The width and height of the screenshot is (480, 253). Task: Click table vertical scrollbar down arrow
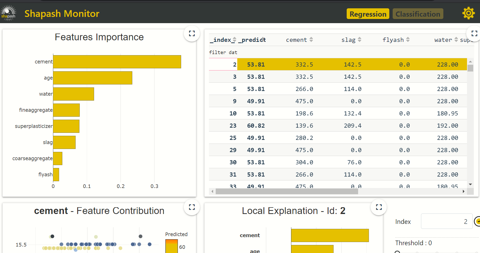pos(470,184)
